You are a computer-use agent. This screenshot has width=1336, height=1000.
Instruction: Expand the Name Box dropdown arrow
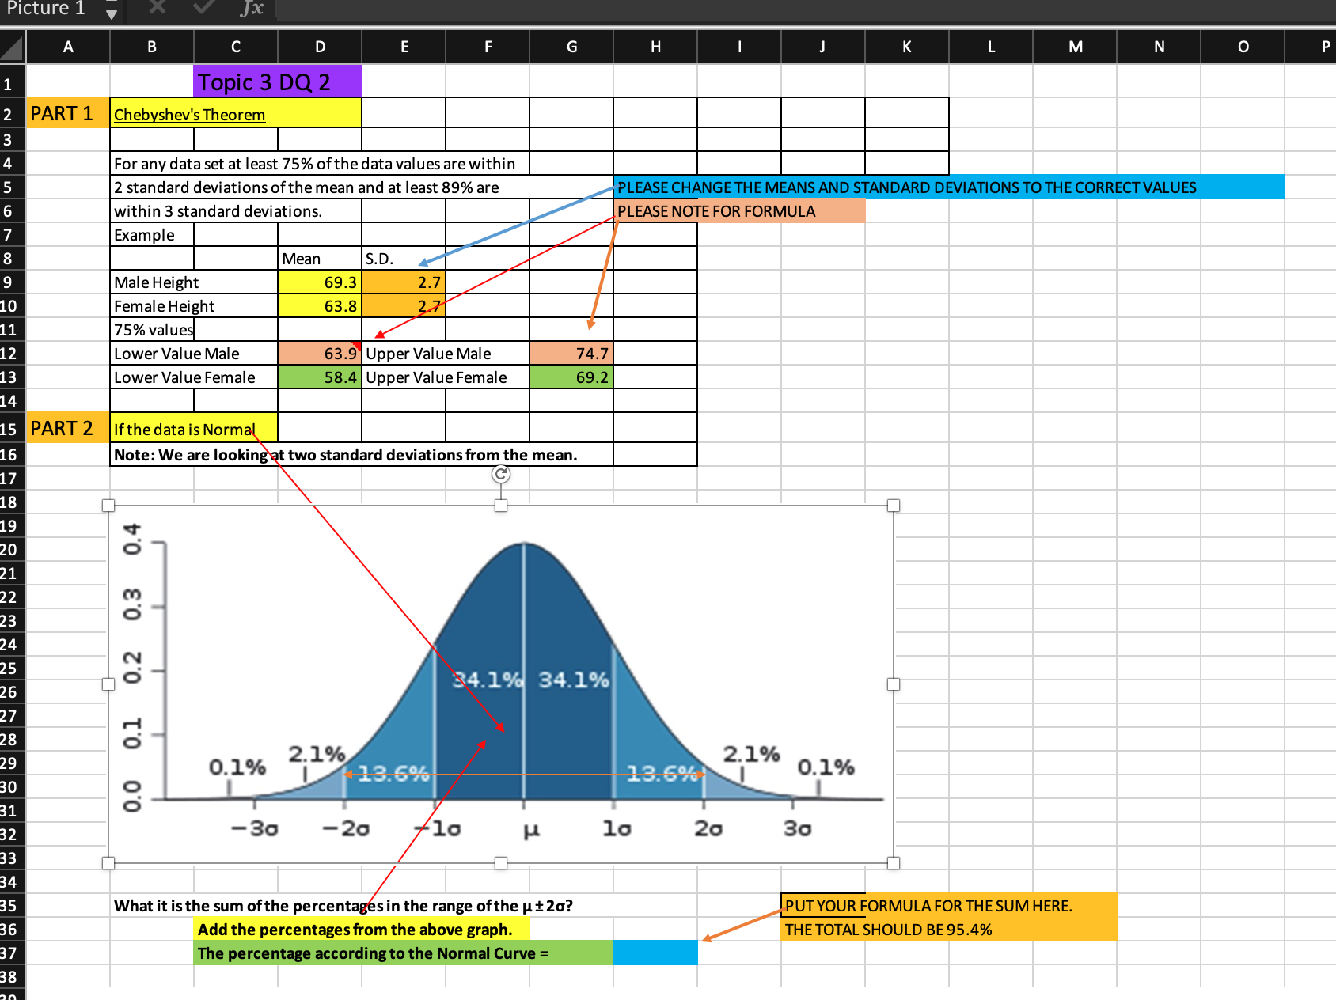(112, 13)
